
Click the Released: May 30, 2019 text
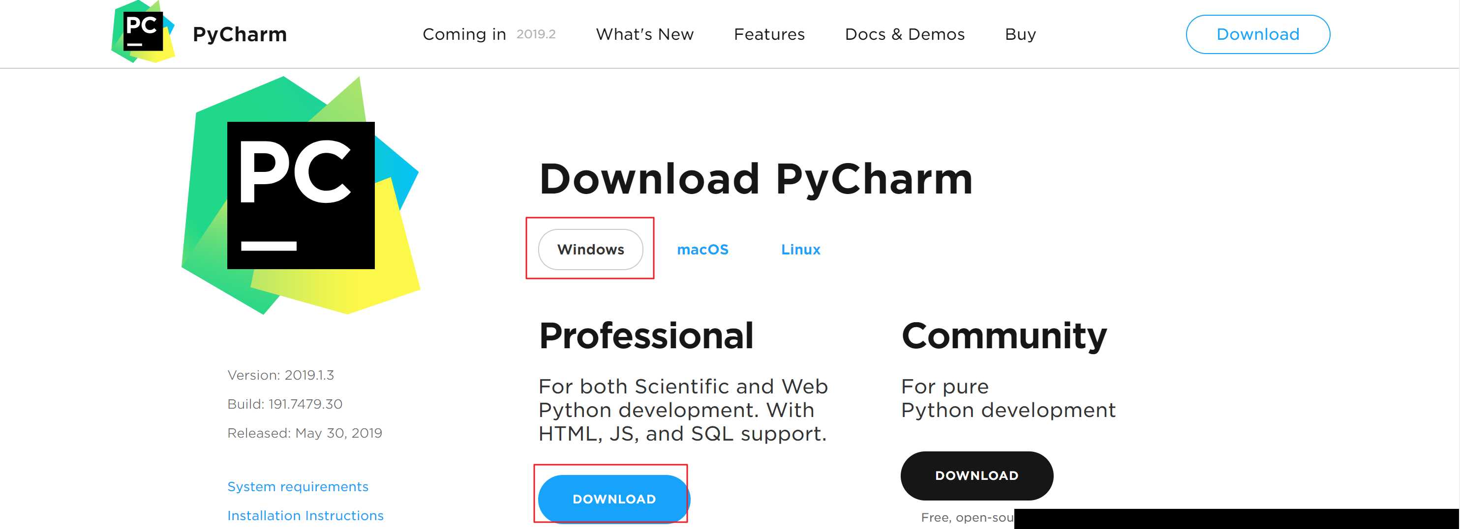coord(304,433)
